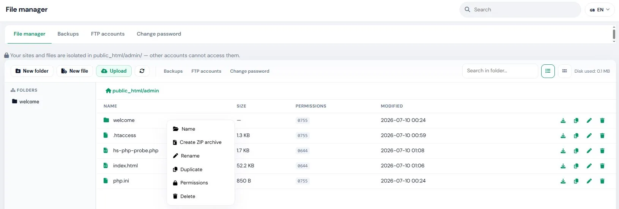Sort by the NAME column header
The image size is (619, 209).
point(110,106)
